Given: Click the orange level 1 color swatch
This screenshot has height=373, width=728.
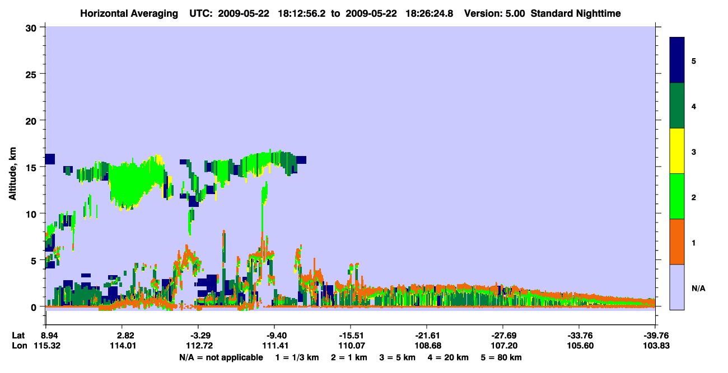Looking at the screenshot, I should (677, 242).
